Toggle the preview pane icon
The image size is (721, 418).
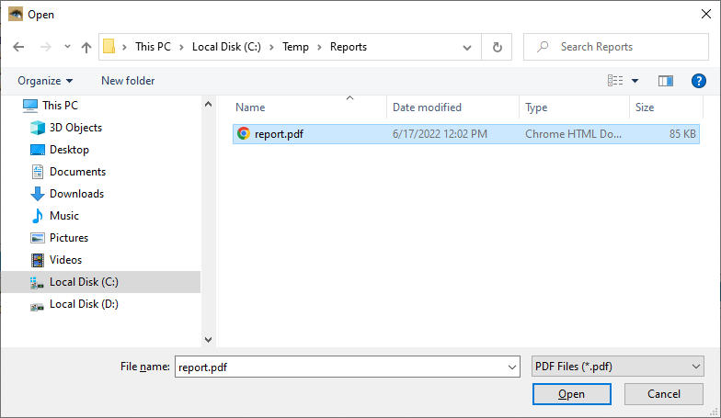[x=666, y=81]
